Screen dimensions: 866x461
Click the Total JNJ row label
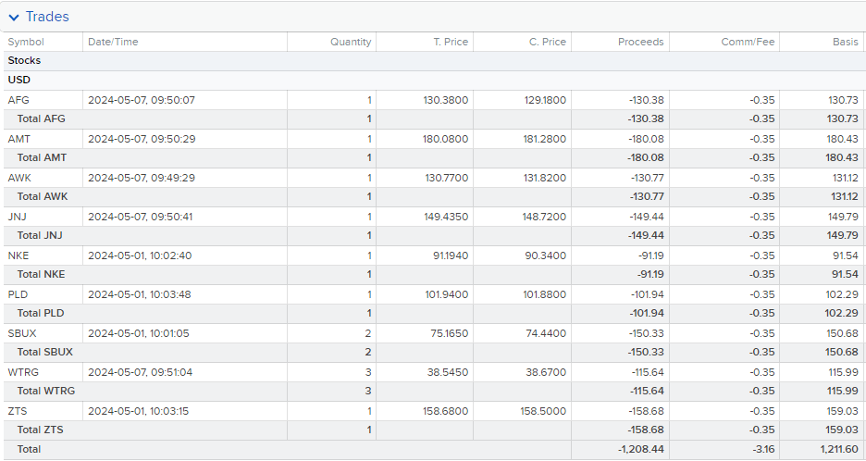click(40, 235)
